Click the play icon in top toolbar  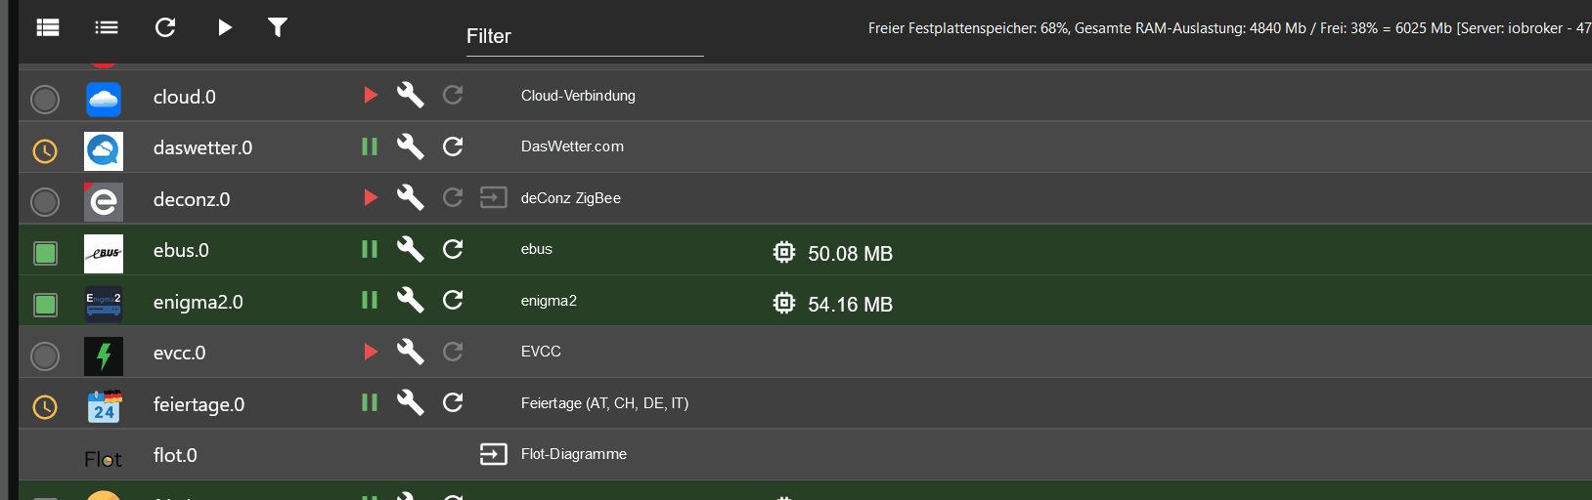tap(225, 27)
